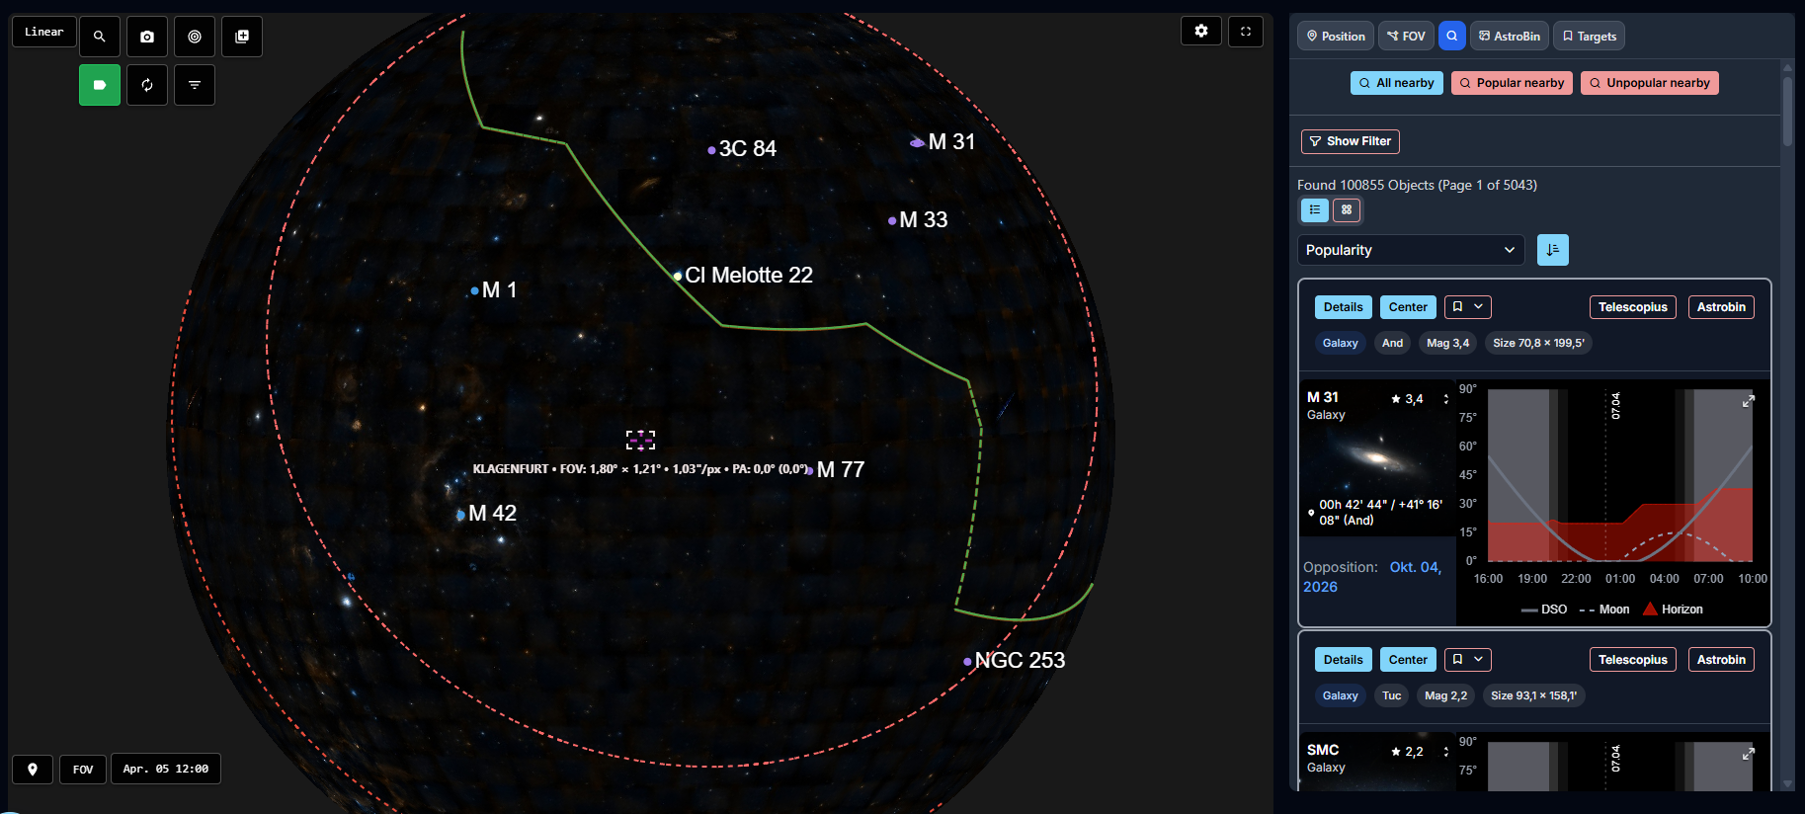Open bookmark dropdown on SMC card
The width and height of the screenshot is (1805, 814).
tap(1468, 660)
